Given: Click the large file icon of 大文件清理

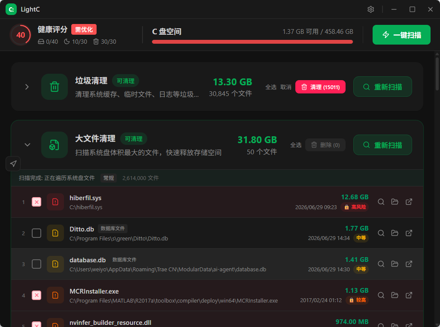Looking at the screenshot, I should [55, 145].
